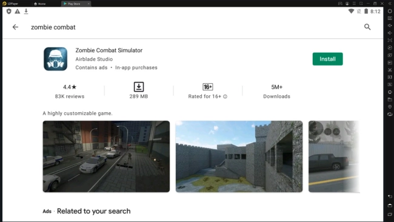Image resolution: width=394 pixels, height=222 pixels.
Task: Open the Zombie Combat Simulator app icon
Action: pos(56,59)
